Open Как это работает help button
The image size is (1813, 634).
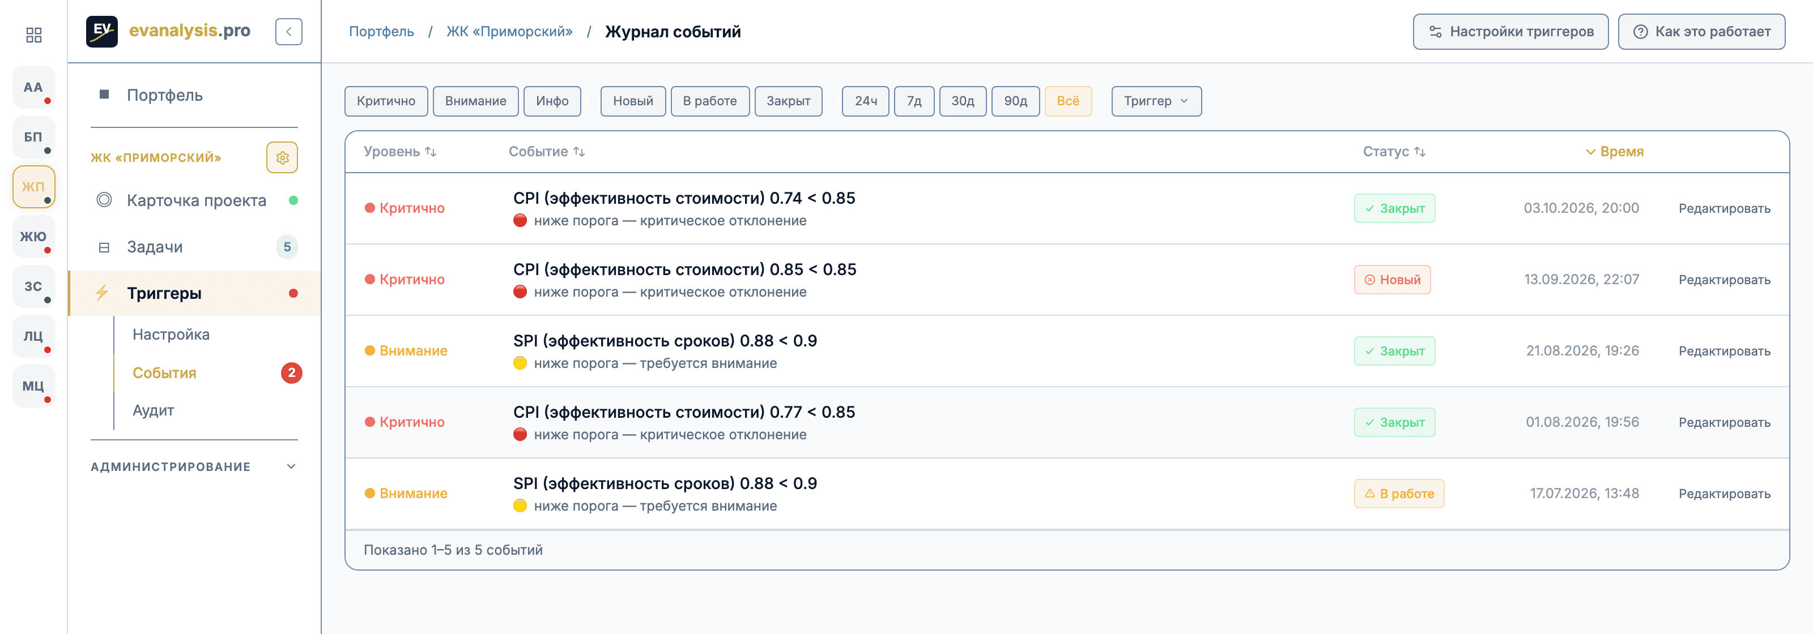click(1701, 32)
